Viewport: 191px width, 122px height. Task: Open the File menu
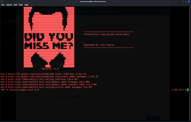(x=3, y=5)
